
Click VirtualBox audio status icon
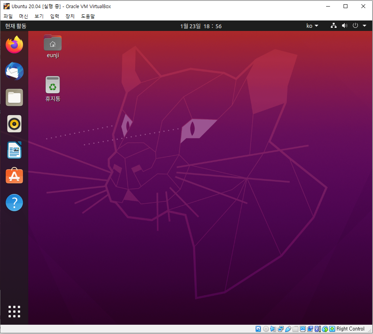pos(273,329)
